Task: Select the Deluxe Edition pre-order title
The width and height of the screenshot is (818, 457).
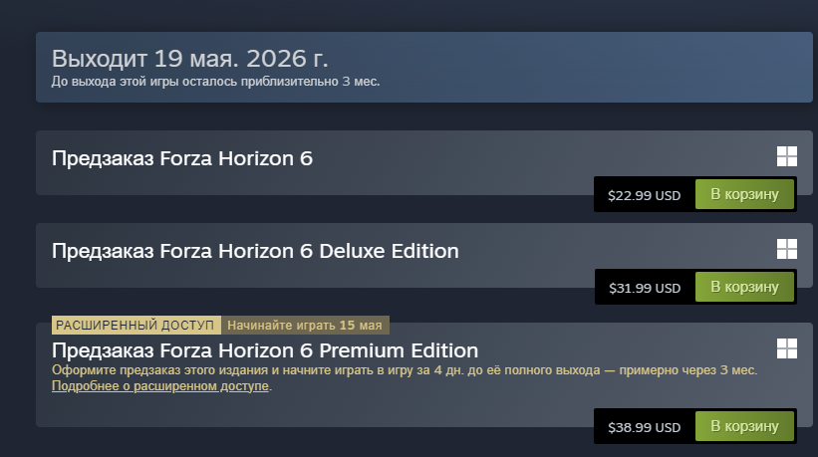Action: [255, 251]
